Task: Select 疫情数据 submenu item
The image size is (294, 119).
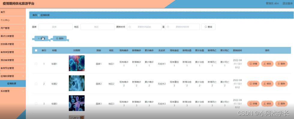Action: [13, 84]
